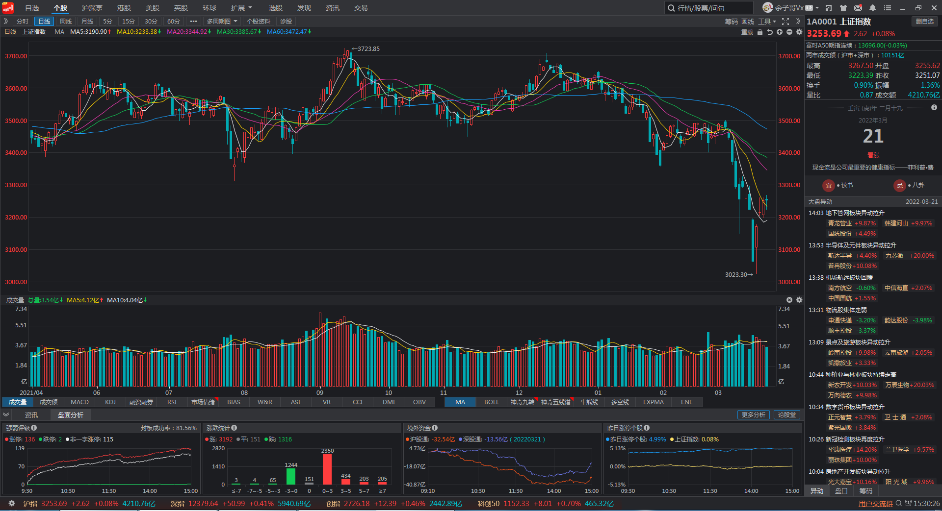Open volume panel settings gear
The image size is (942, 511).
click(799, 300)
